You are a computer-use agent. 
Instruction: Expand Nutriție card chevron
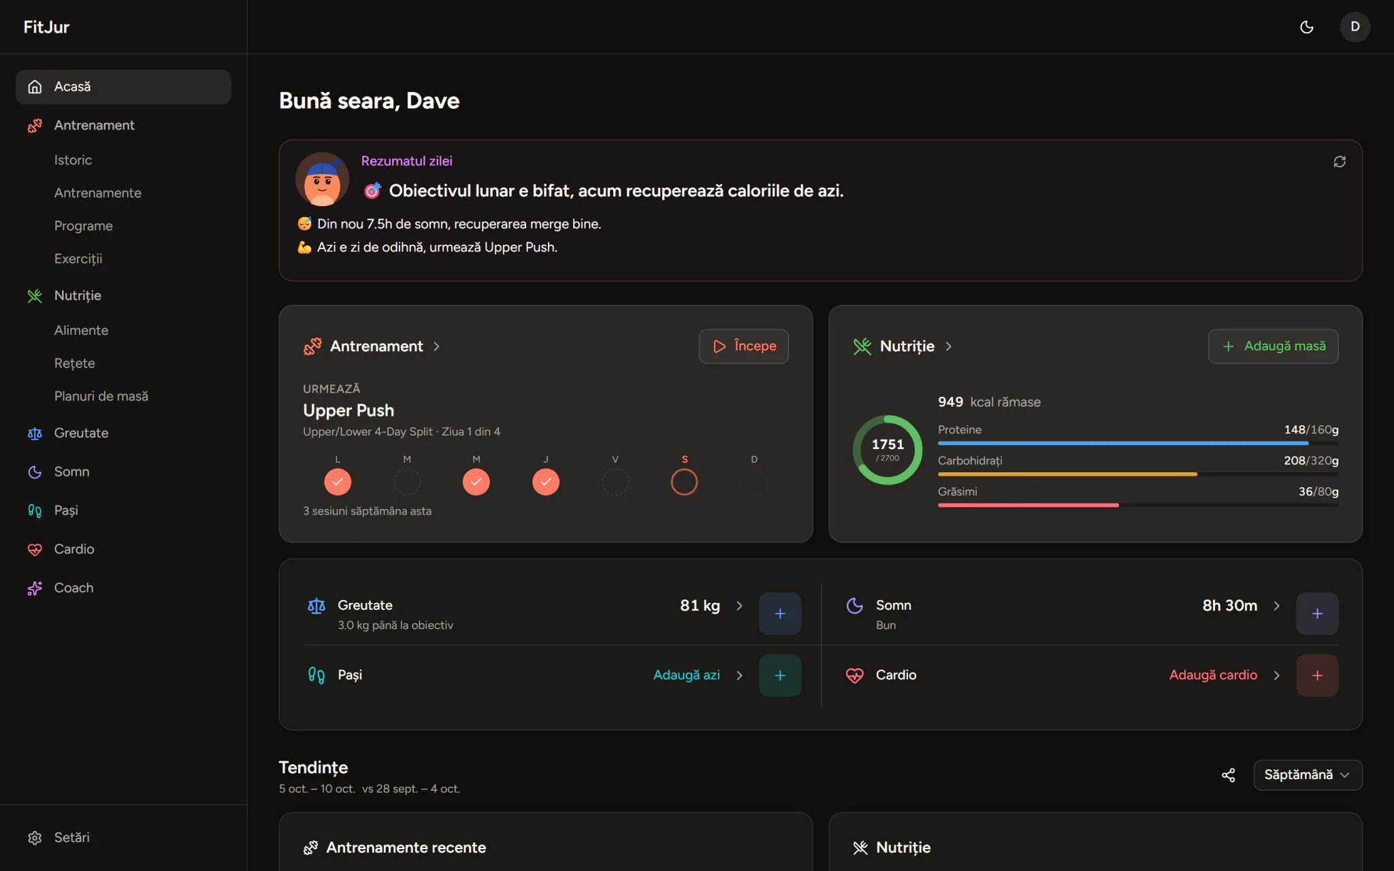[948, 346]
